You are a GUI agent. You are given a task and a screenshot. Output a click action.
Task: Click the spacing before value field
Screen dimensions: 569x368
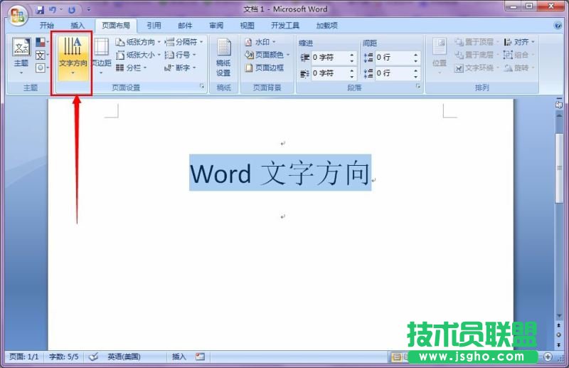(x=393, y=58)
